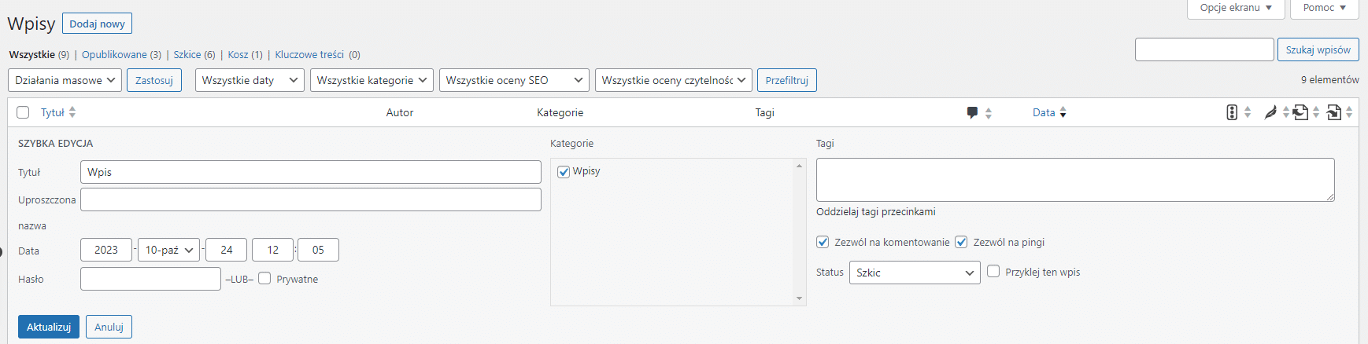Expand Pomoc help panel
This screenshot has width=1368, height=344.
(1325, 8)
